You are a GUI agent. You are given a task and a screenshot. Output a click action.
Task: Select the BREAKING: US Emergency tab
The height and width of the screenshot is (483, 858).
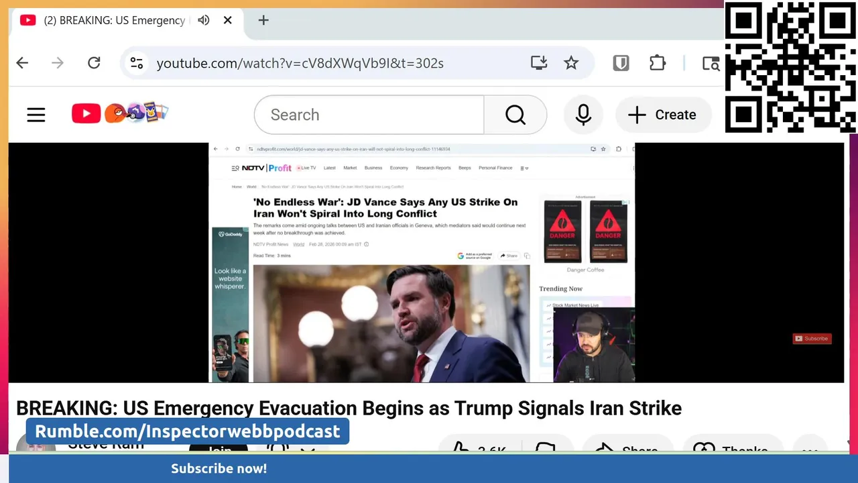click(x=114, y=20)
